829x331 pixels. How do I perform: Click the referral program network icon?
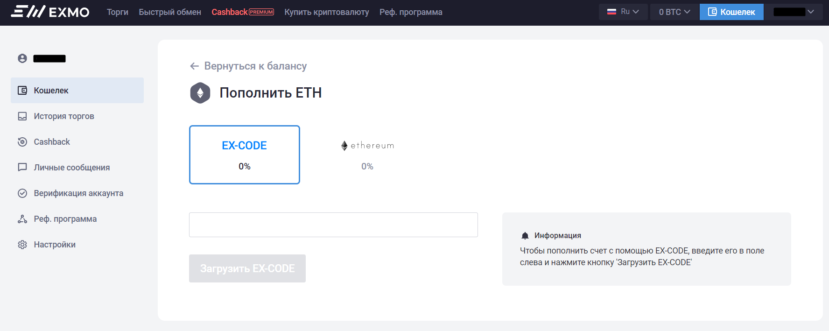point(22,219)
